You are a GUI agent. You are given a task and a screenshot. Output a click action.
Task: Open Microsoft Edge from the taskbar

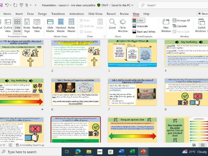(78, 152)
